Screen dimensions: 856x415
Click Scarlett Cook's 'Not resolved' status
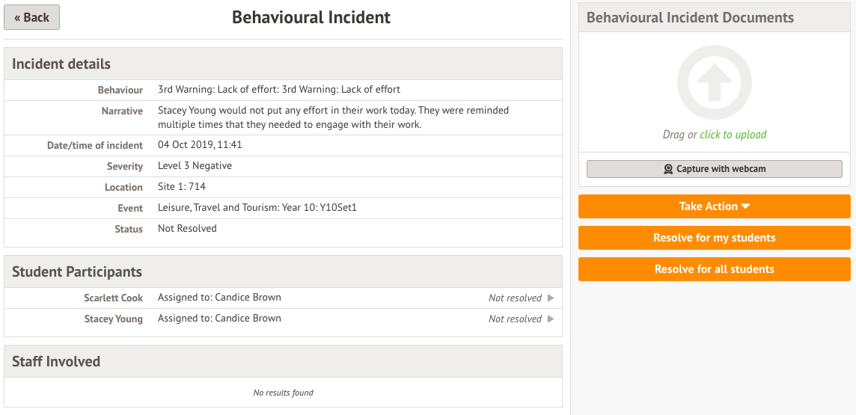(x=515, y=298)
